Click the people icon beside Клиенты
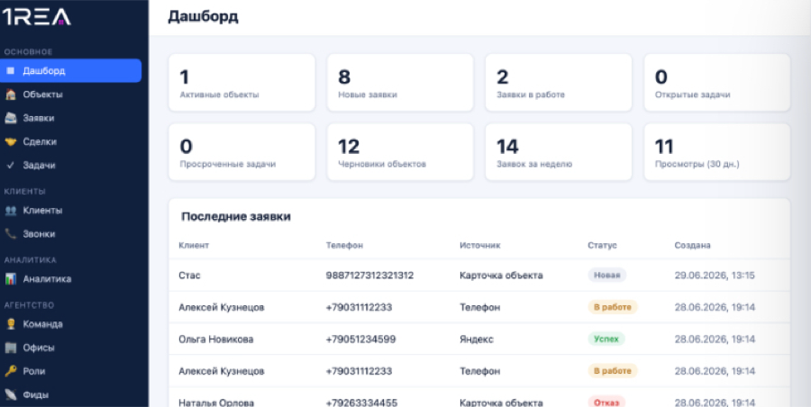Viewport: 811px width, 407px height. click(10, 211)
